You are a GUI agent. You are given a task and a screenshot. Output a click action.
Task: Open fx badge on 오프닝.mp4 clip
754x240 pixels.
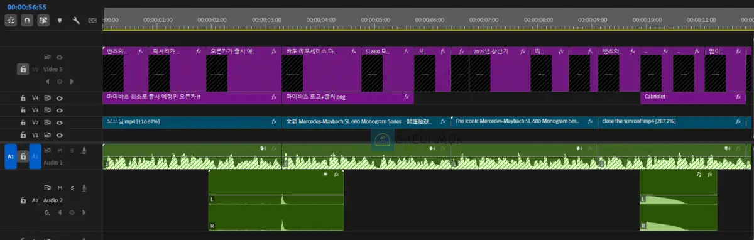pyautogui.click(x=273, y=121)
